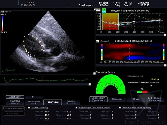Click the resize icon at the ultrasound image corner
The width and height of the screenshot is (167, 125).
[94, 73]
